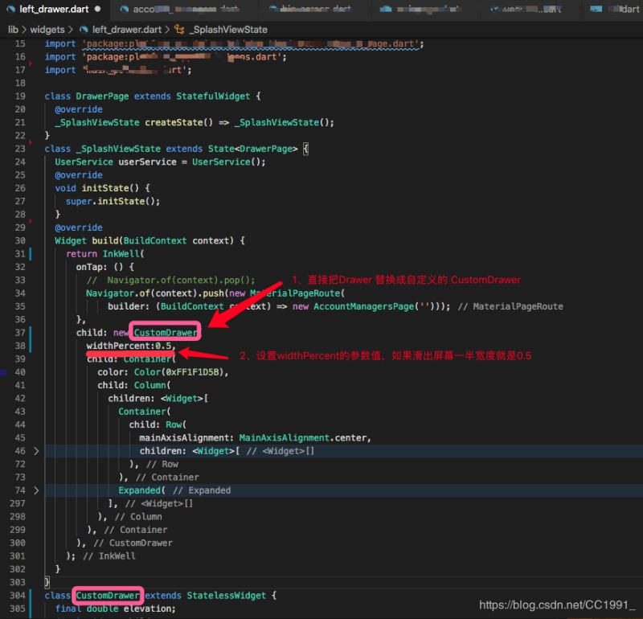Screen dimensions: 643x619
Task: Select the "lib" folder breadcrumb
Action: 13,29
